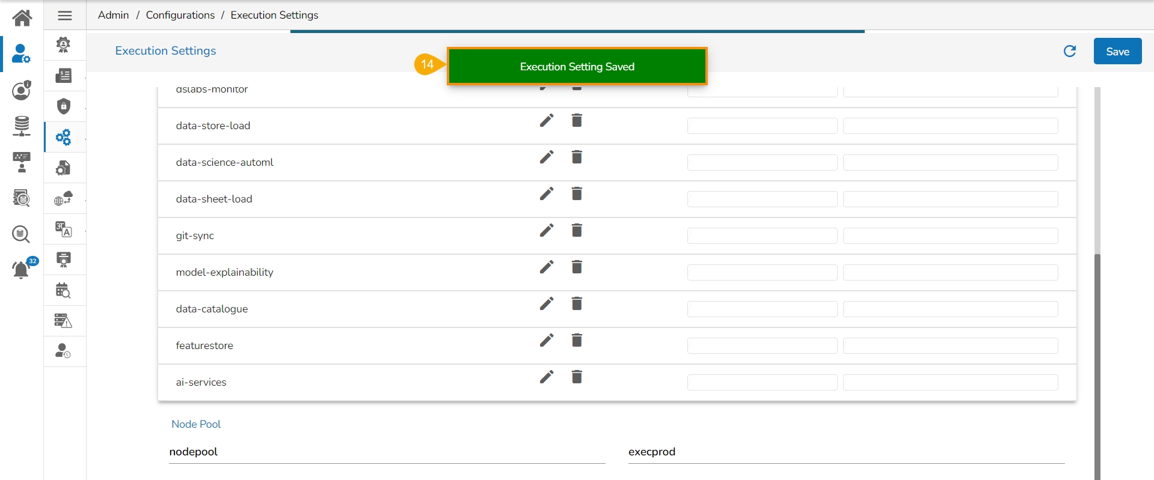Delete the featurestore row
Screen dimensions: 1154x480
pyautogui.click(x=577, y=340)
